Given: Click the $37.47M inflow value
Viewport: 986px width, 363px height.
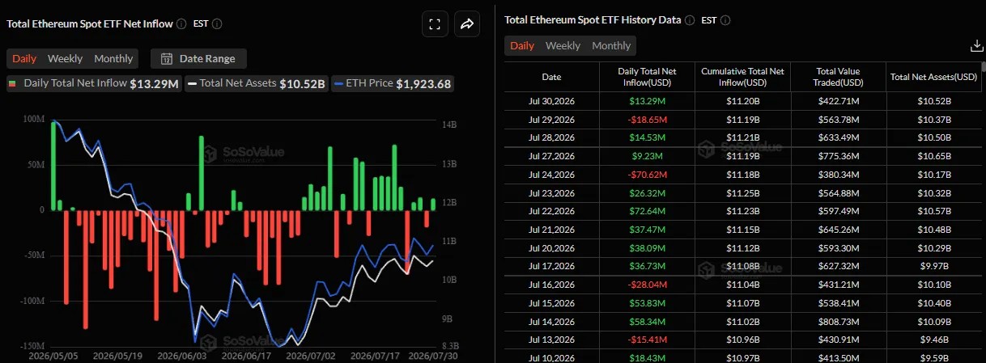Looking at the screenshot, I should coord(646,230).
